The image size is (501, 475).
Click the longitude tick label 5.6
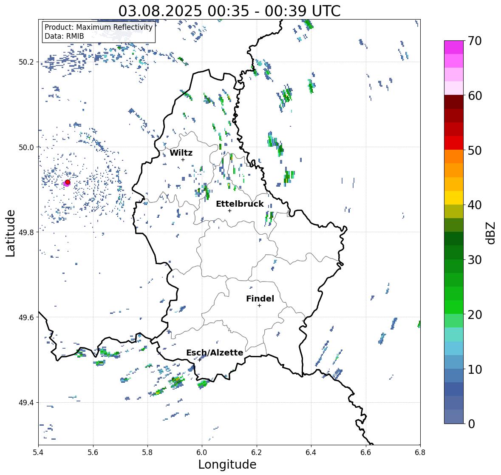(93, 452)
